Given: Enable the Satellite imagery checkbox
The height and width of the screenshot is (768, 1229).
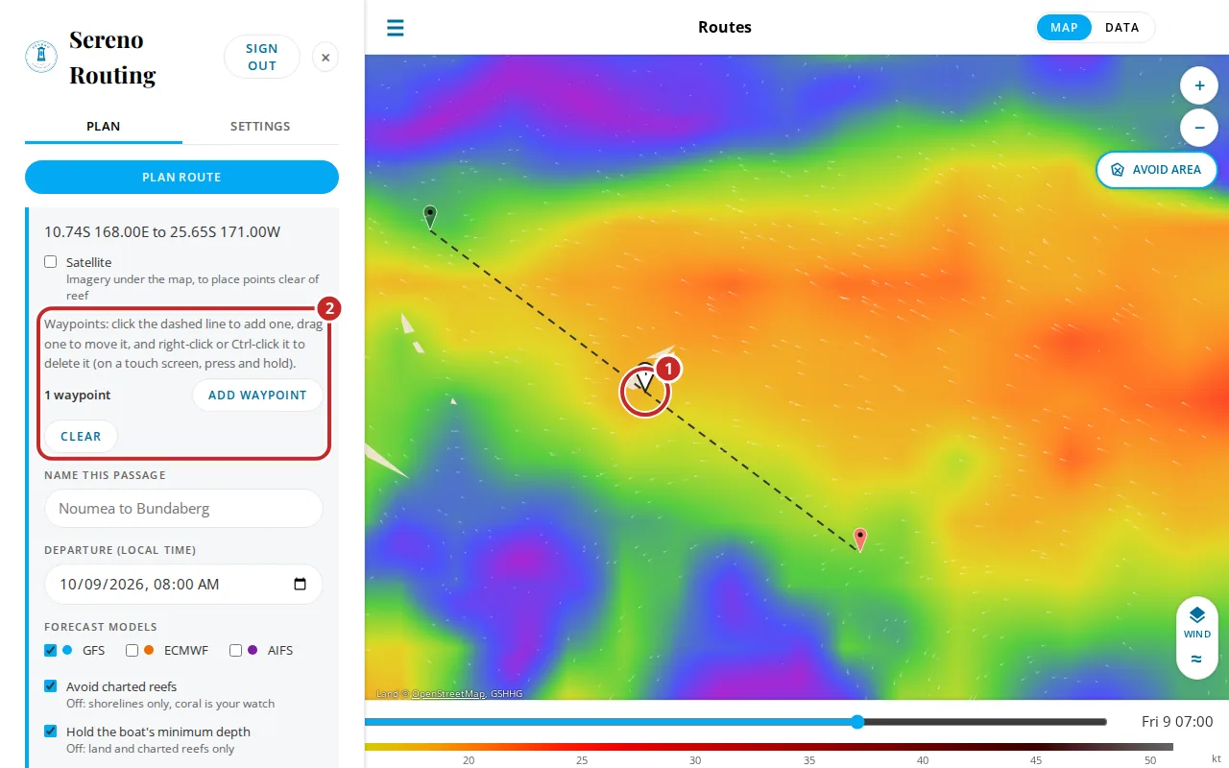Looking at the screenshot, I should [51, 262].
